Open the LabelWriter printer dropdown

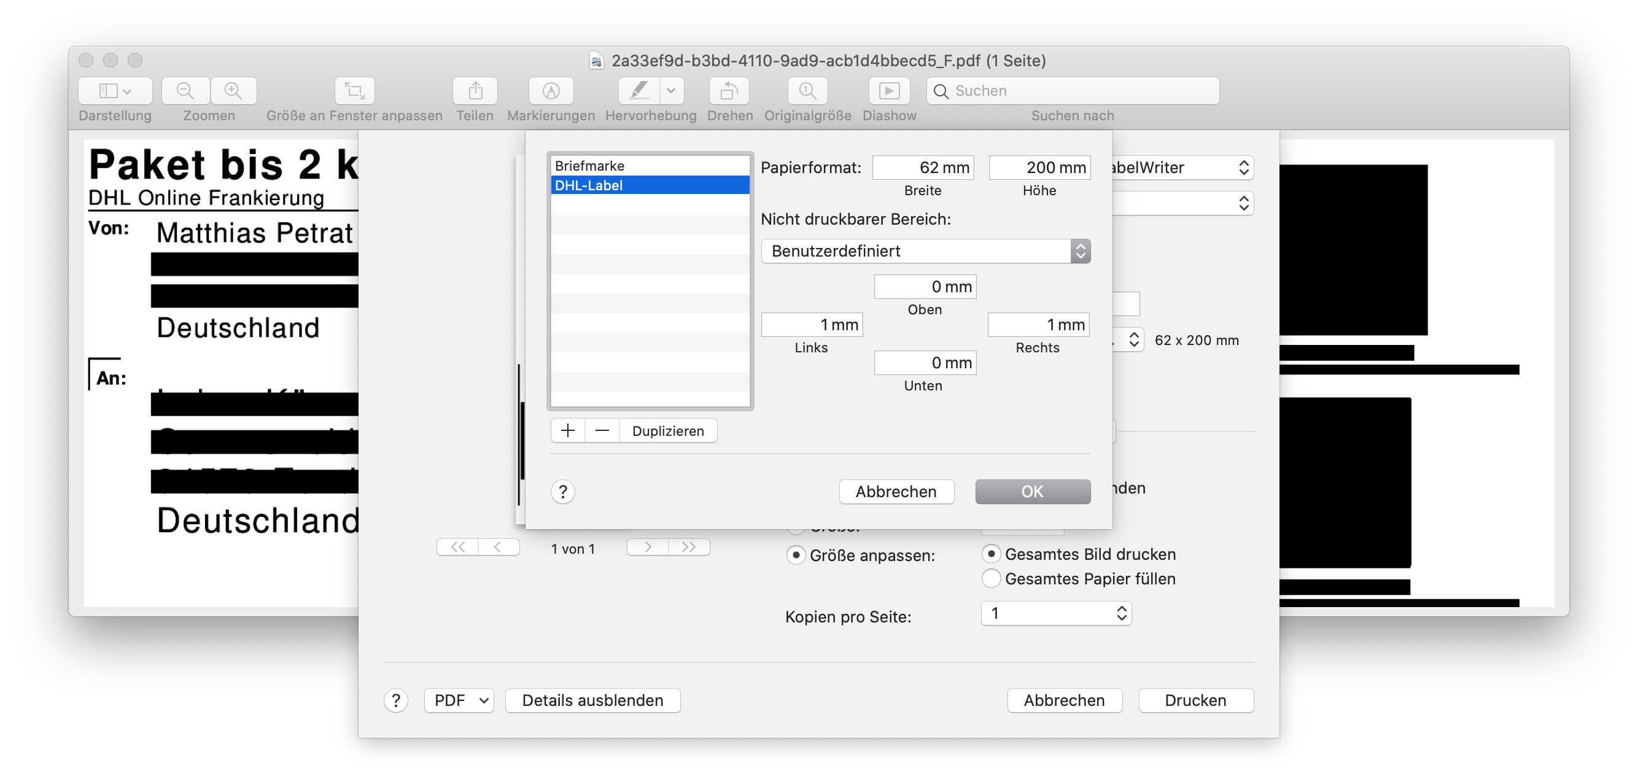[1183, 168]
